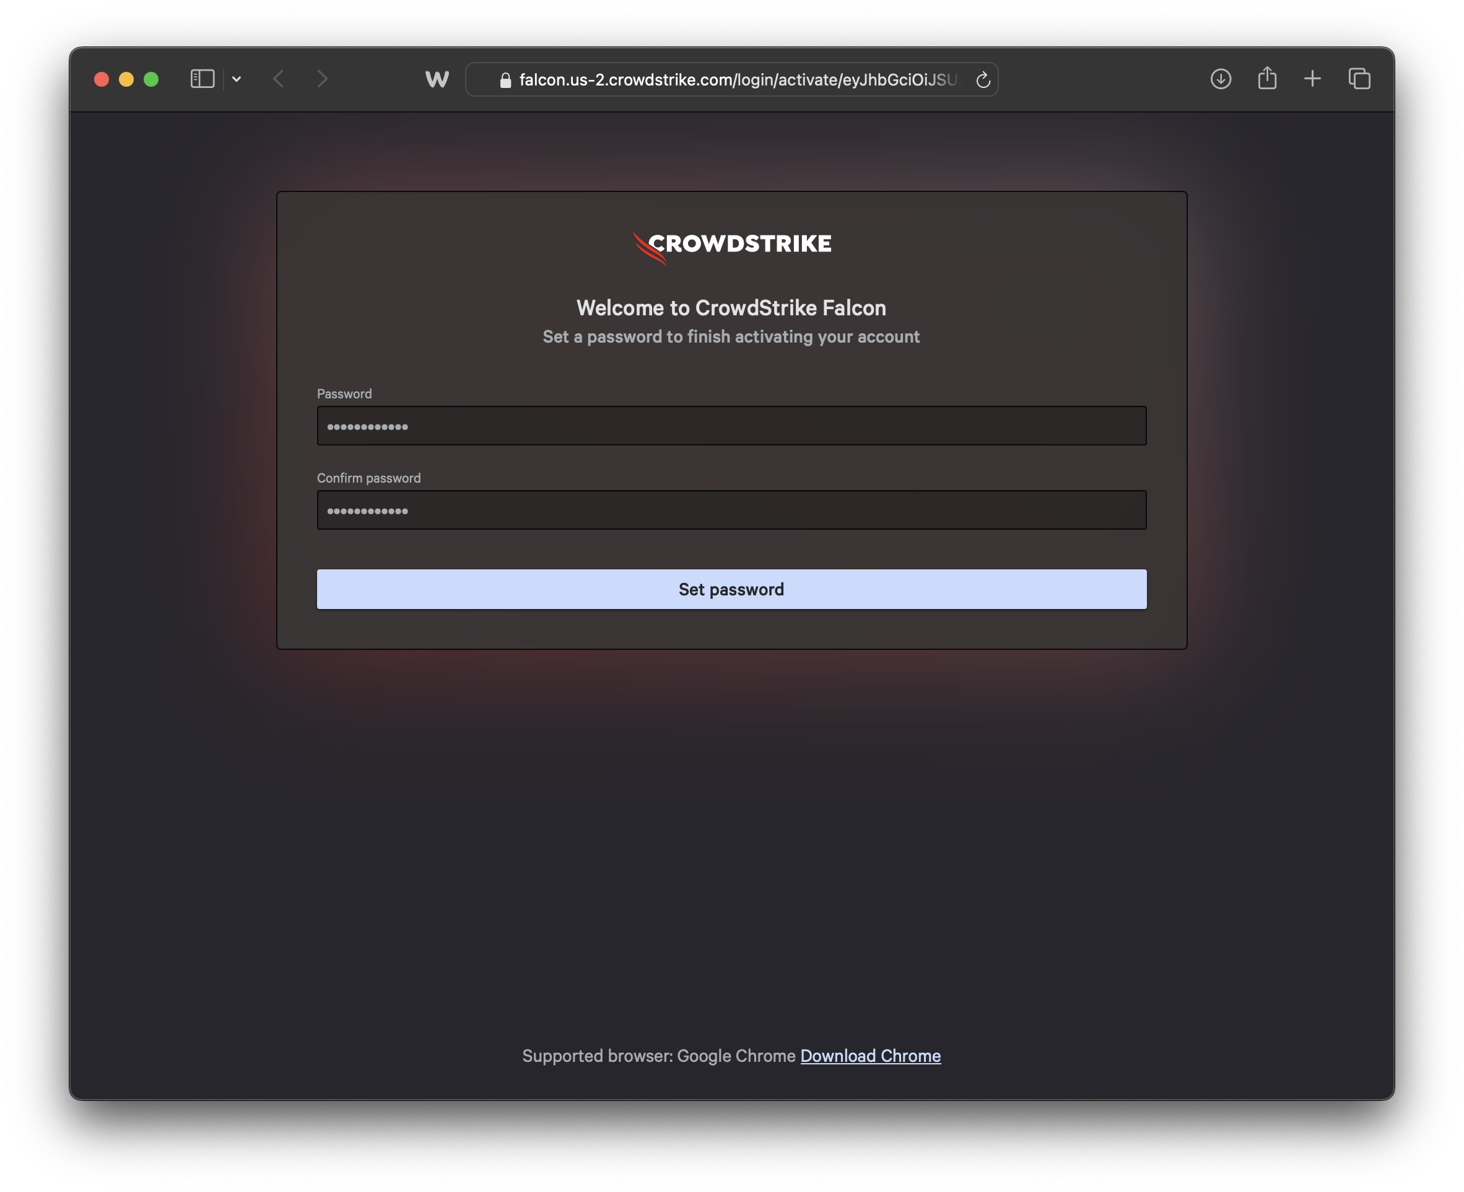Show the tab overview with the overlapping squares icon
Image resolution: width=1464 pixels, height=1192 pixels.
[x=1359, y=79]
